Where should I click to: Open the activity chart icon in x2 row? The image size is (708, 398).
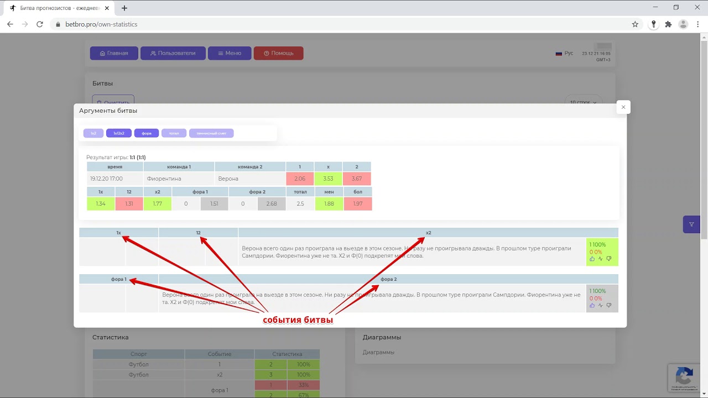[x=600, y=259]
